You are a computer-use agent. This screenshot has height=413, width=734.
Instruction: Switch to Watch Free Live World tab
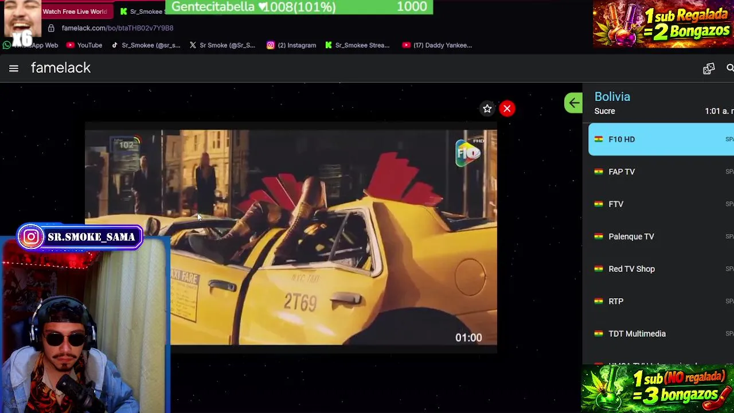(75, 11)
